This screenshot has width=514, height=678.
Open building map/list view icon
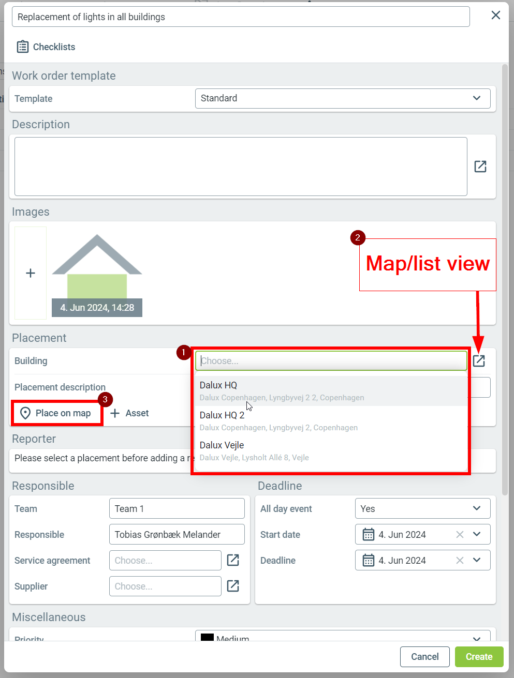tap(479, 361)
